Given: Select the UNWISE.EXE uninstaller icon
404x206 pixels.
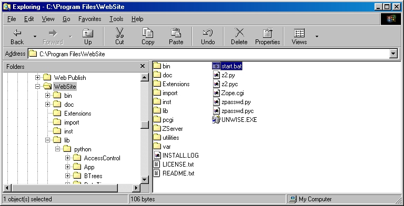Looking at the screenshot, I should click(216, 119).
